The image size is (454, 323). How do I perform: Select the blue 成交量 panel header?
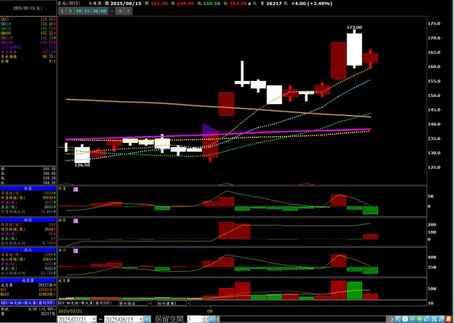28,281
